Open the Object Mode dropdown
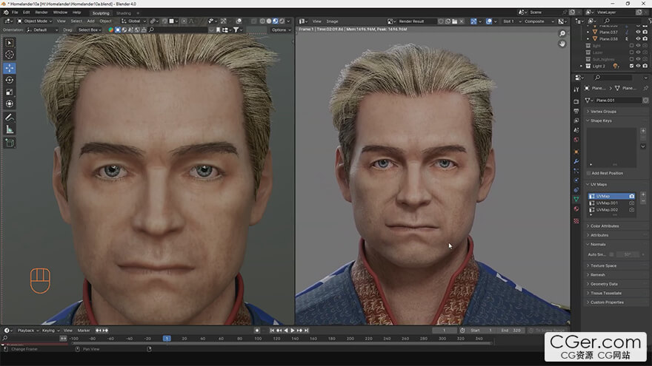 [36, 21]
